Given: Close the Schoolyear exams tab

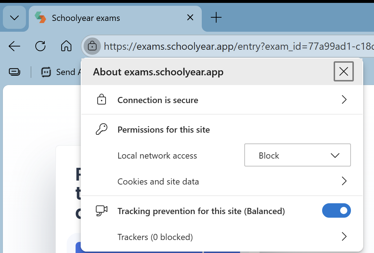Looking at the screenshot, I should pos(190,17).
